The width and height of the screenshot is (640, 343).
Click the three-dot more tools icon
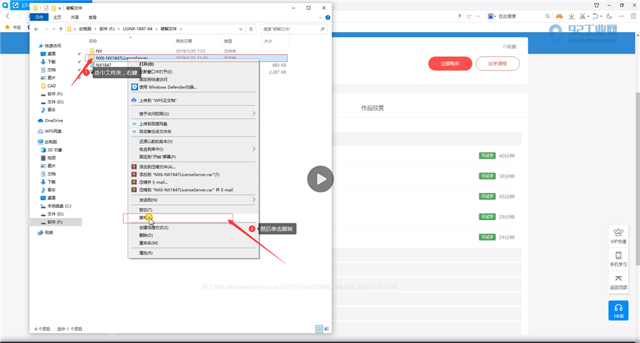(622, 16)
